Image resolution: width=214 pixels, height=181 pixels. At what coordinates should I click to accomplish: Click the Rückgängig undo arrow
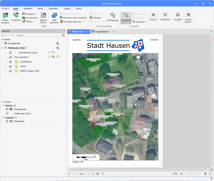[x=113, y=17]
